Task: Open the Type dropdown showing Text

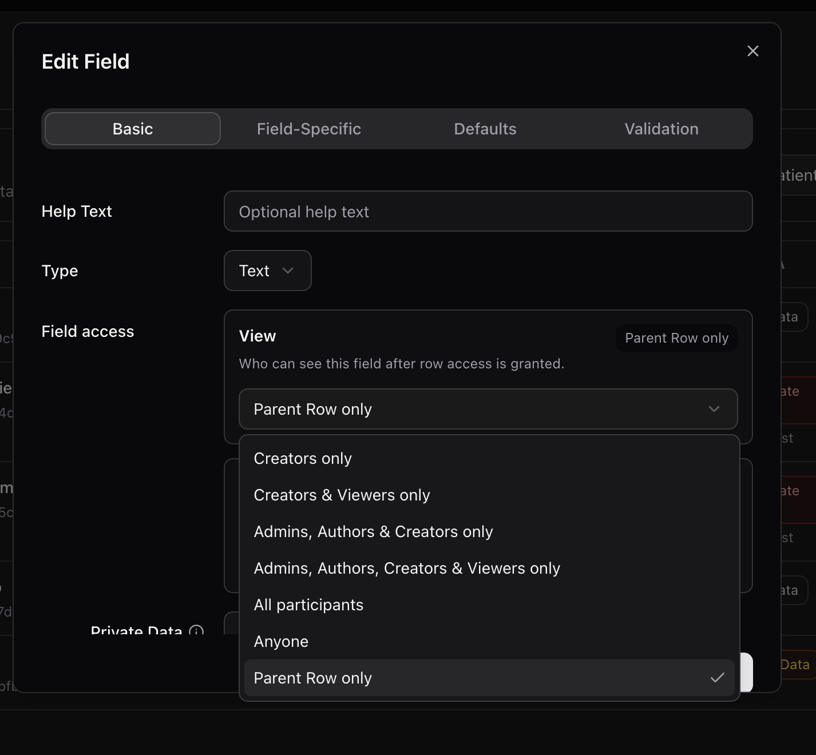Action: 268,271
